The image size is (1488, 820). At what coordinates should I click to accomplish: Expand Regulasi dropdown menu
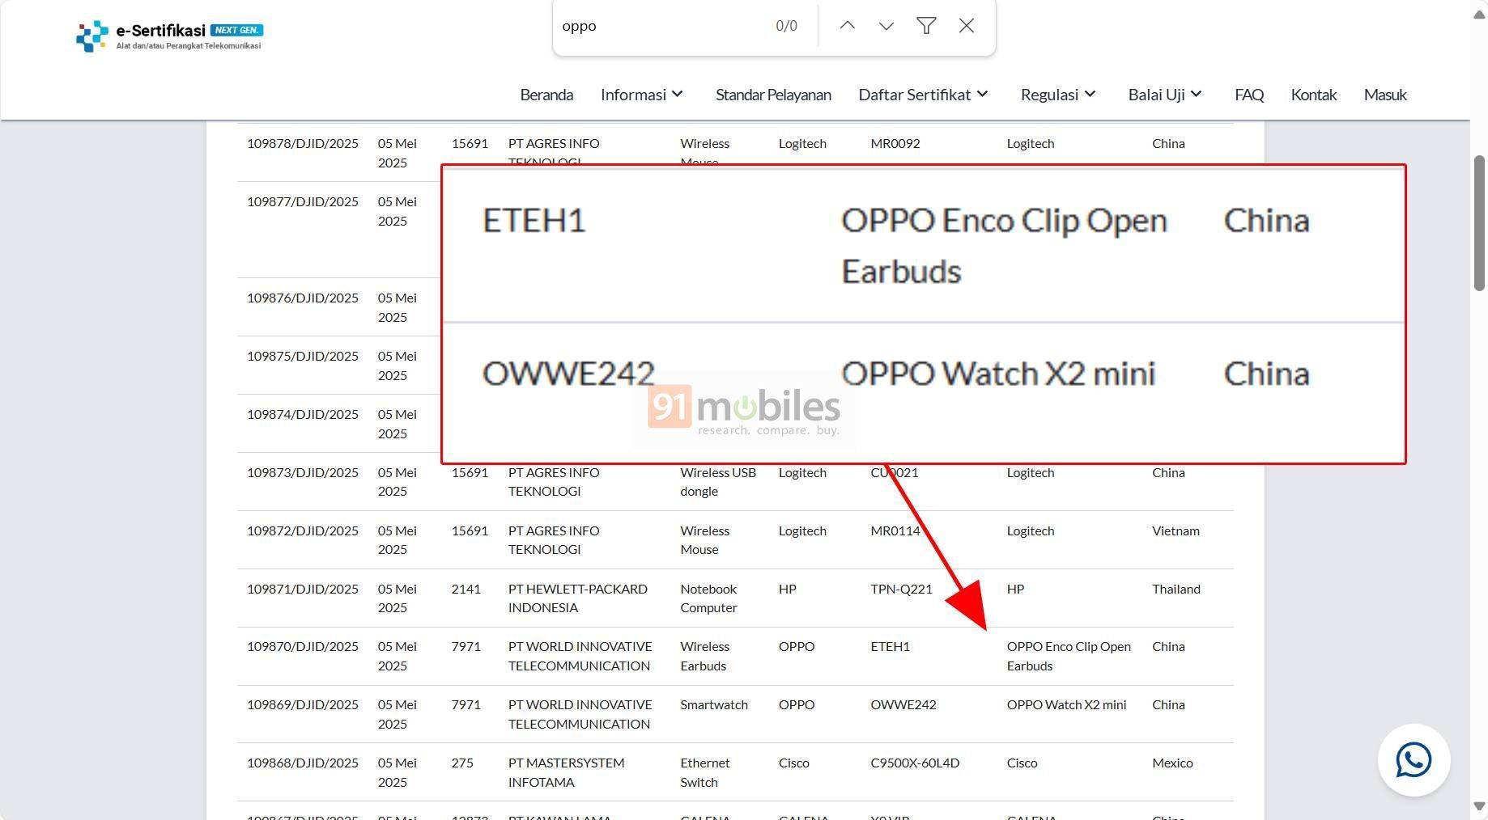pos(1058,95)
